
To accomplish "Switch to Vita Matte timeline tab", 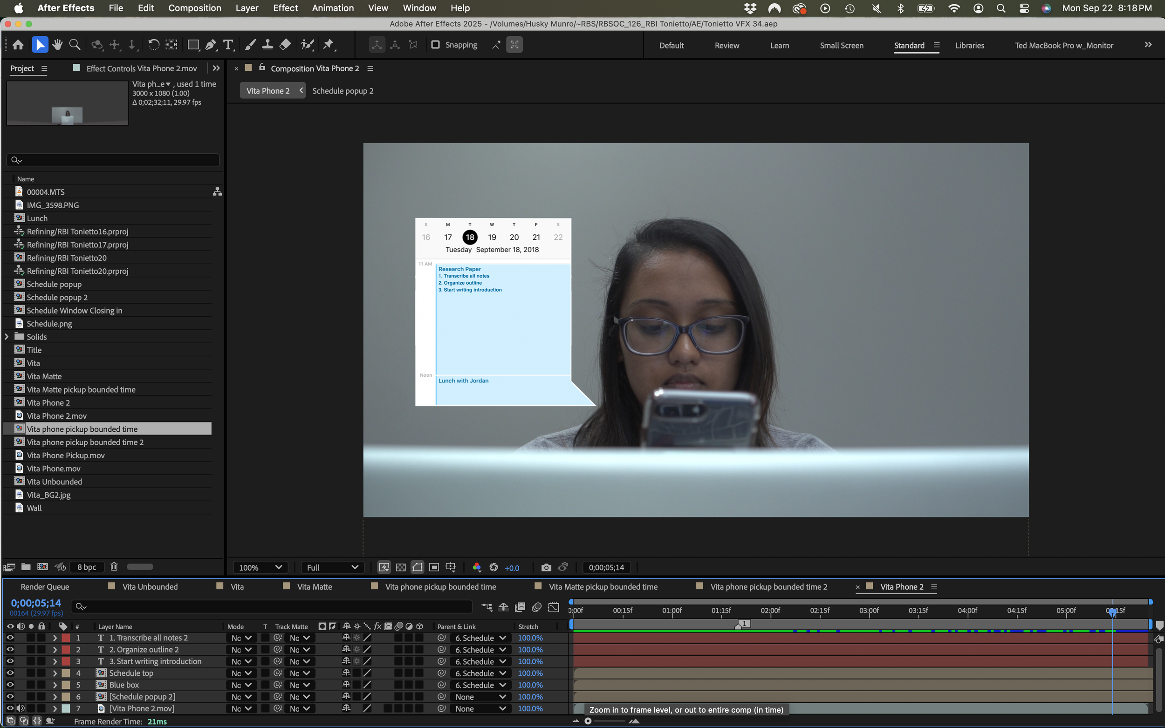I will pos(315,586).
